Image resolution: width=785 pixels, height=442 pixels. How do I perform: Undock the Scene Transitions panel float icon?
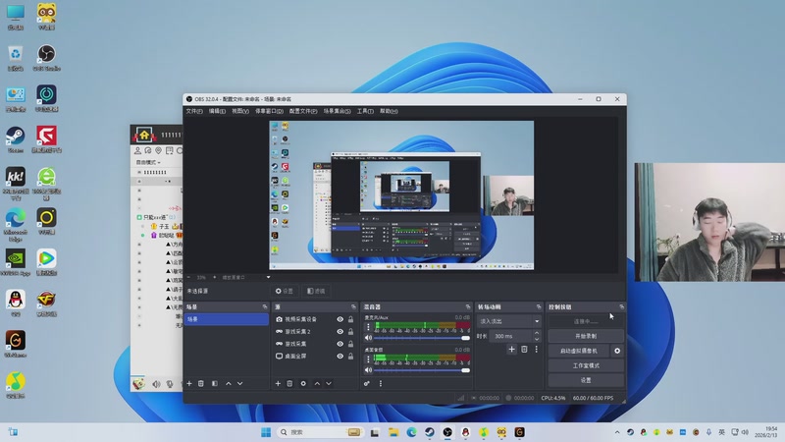pos(539,306)
